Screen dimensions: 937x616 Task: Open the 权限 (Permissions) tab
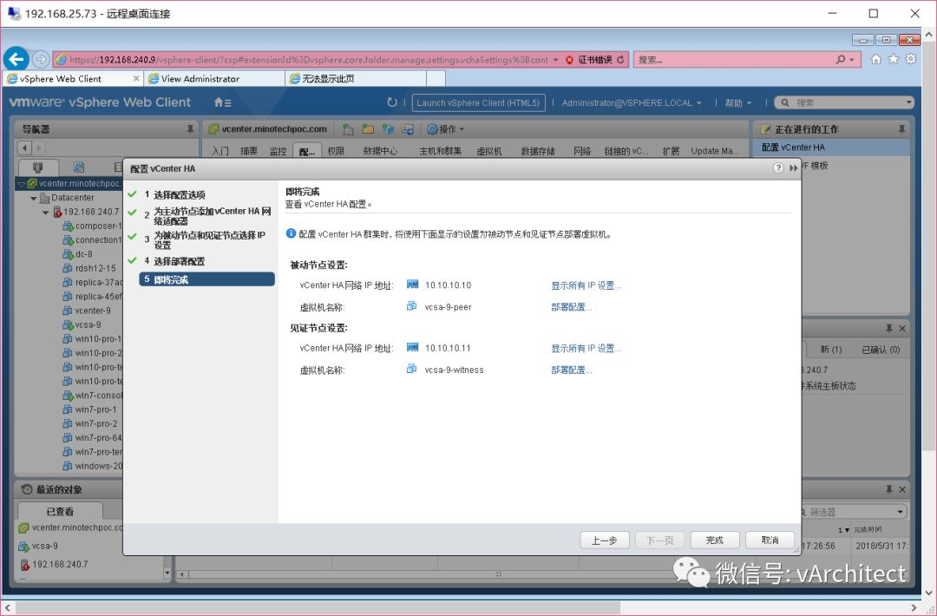(336, 151)
